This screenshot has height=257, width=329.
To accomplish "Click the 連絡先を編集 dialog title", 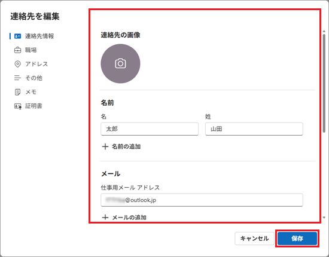I will 35,16.
